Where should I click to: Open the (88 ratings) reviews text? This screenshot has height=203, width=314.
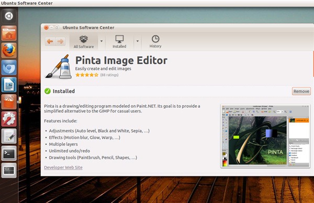(x=109, y=75)
